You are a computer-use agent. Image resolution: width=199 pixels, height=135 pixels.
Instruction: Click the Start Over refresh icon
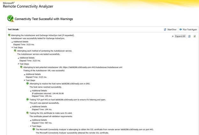pos(165,30)
